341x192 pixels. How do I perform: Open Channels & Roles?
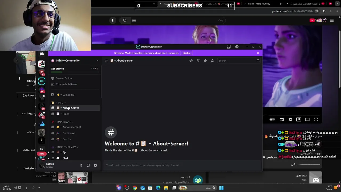pyautogui.click(x=75, y=84)
